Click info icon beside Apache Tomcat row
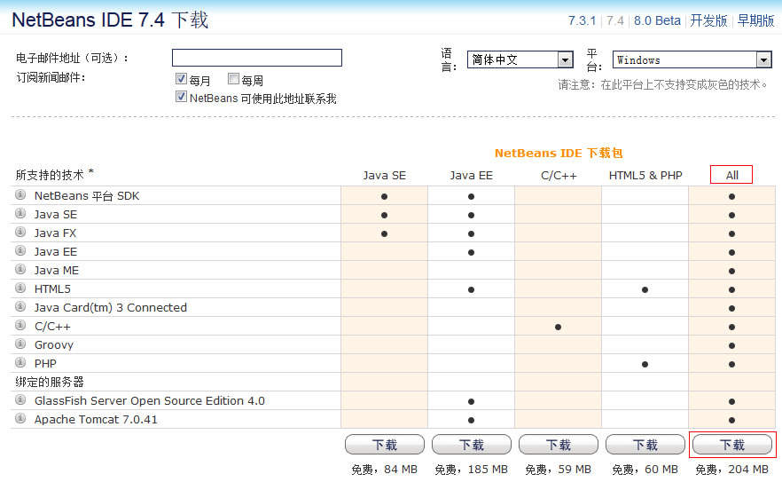 click(20, 418)
